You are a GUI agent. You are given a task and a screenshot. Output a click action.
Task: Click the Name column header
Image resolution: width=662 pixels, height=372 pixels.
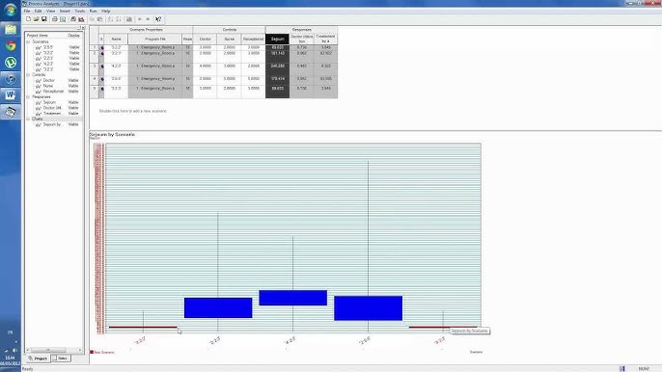pyautogui.click(x=116, y=39)
